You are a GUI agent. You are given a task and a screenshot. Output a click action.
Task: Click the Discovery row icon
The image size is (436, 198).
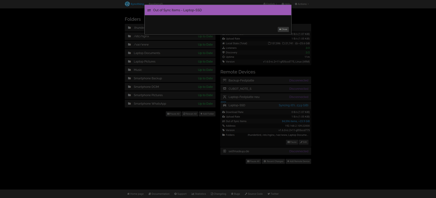(x=223, y=53)
